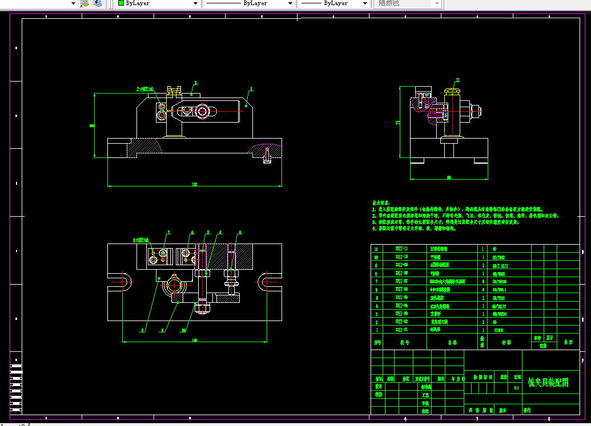This screenshot has width=591, height=426.
Task: Select balloon number 11 in side view
Action: coord(457,80)
